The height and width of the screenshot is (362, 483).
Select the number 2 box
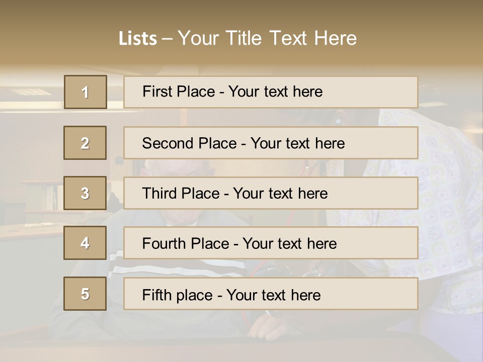pyautogui.click(x=85, y=143)
